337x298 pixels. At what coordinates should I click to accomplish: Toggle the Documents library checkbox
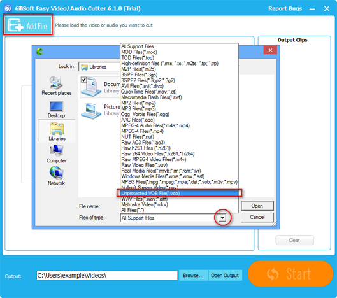click(83, 80)
